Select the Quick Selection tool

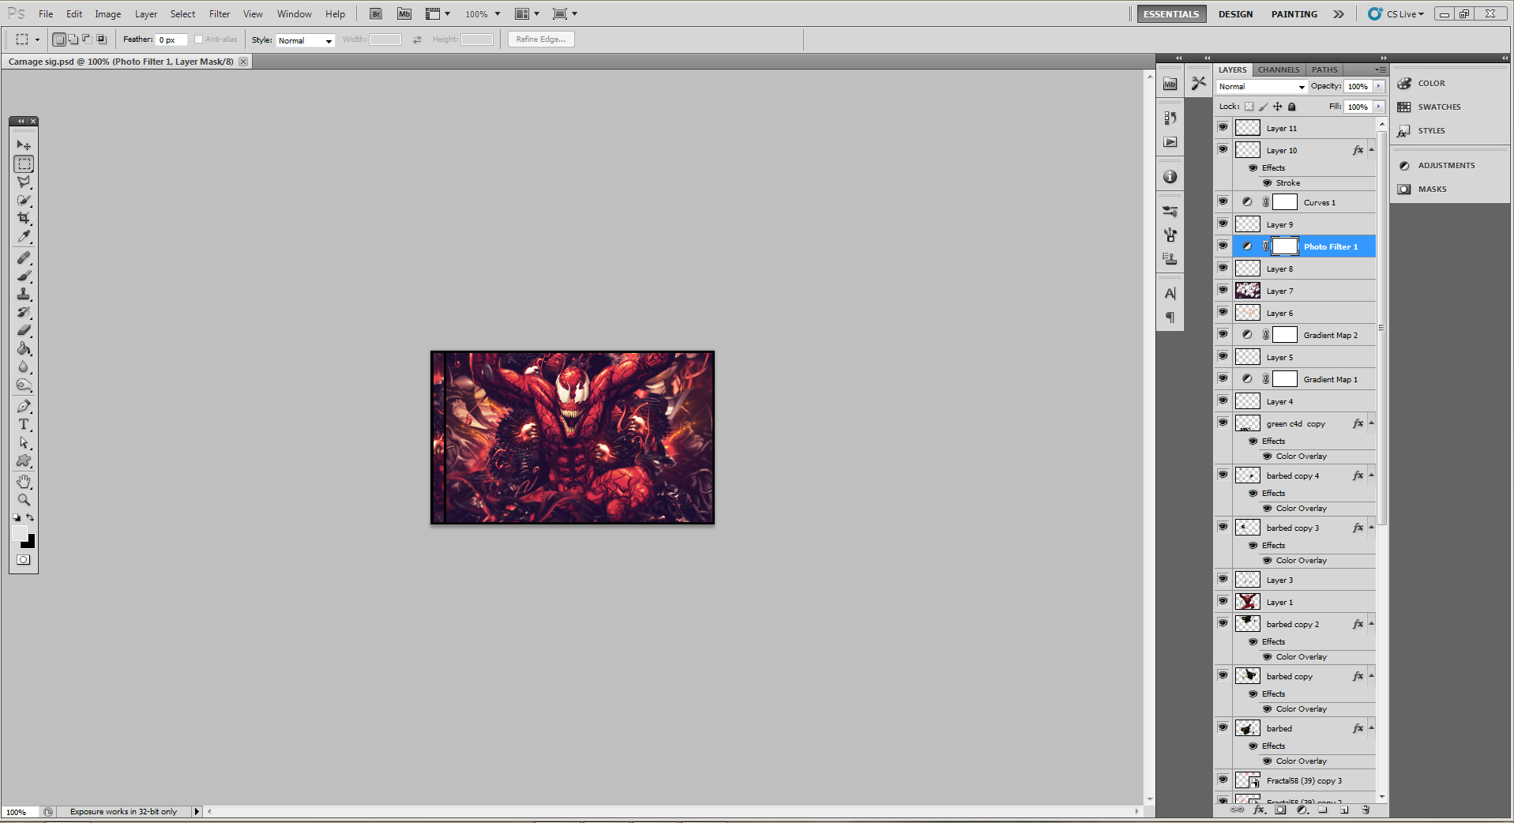point(24,200)
